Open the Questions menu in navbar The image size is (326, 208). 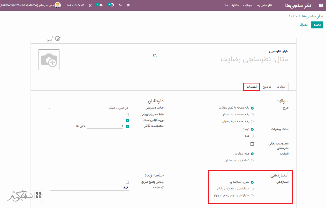point(247,5)
